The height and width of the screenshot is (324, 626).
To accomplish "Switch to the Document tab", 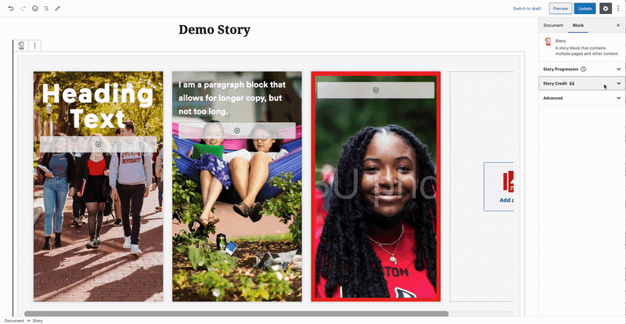I will pyautogui.click(x=553, y=25).
